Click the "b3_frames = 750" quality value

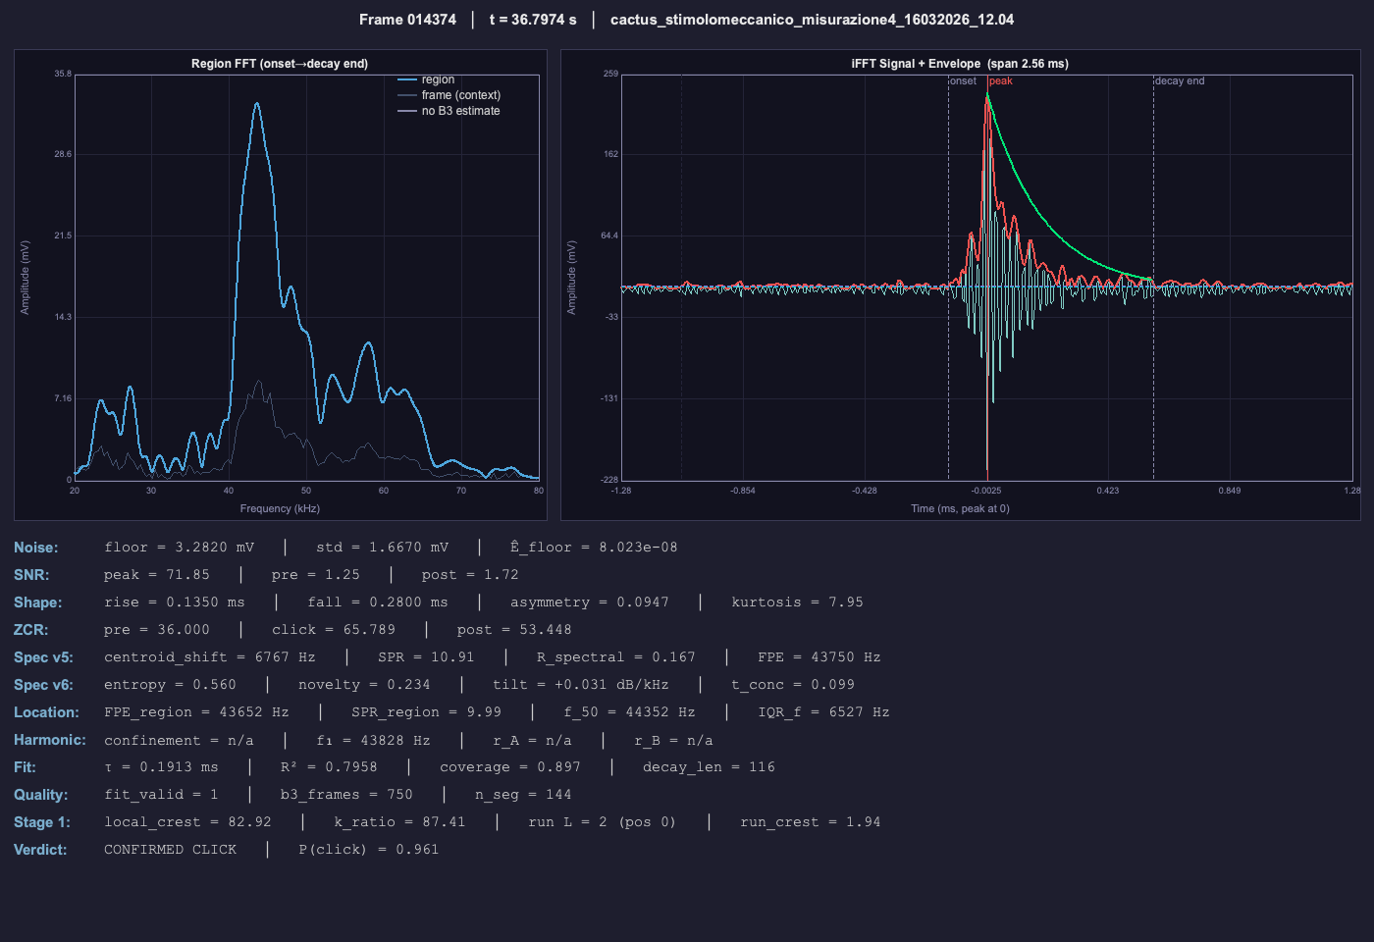click(346, 795)
